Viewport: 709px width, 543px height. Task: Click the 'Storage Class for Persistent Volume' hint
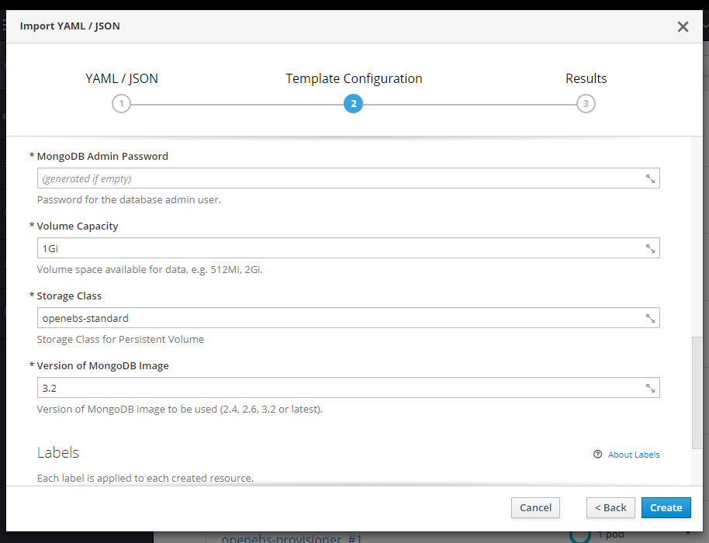(x=120, y=340)
